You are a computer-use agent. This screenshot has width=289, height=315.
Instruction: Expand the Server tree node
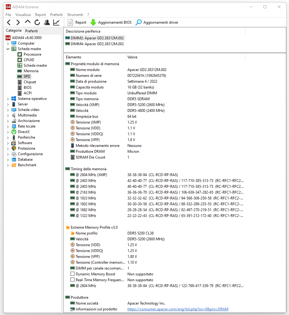pyautogui.click(x=8, y=104)
